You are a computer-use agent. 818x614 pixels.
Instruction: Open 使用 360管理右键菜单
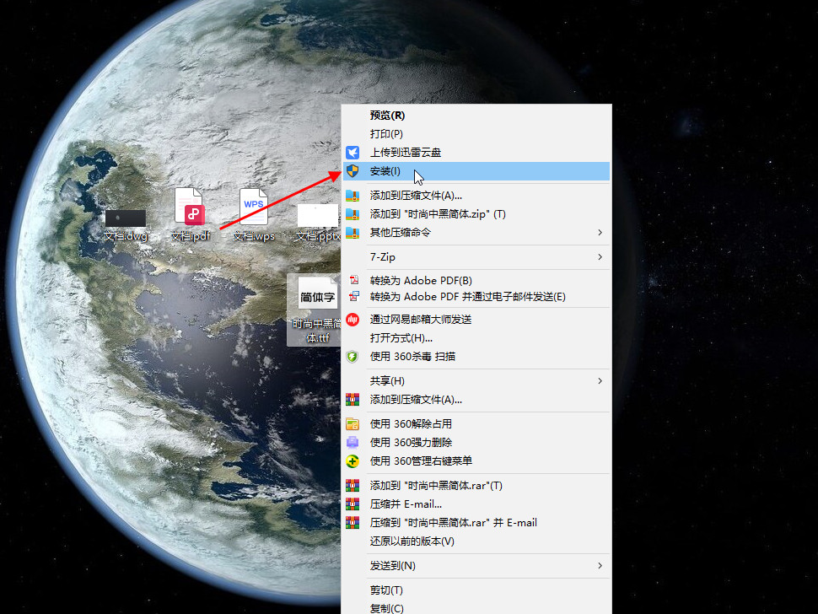pyautogui.click(x=421, y=461)
